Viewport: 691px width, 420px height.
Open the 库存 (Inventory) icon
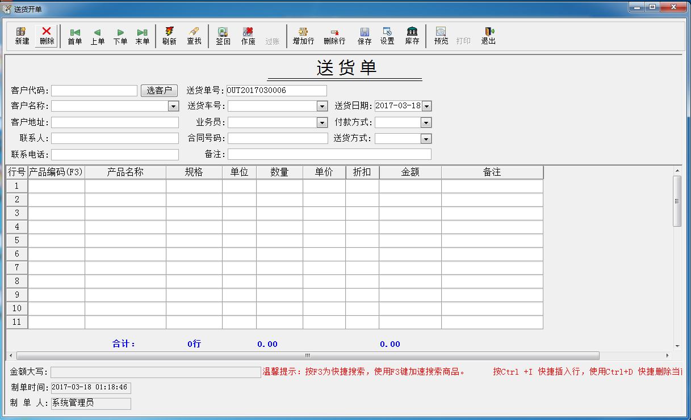click(412, 36)
